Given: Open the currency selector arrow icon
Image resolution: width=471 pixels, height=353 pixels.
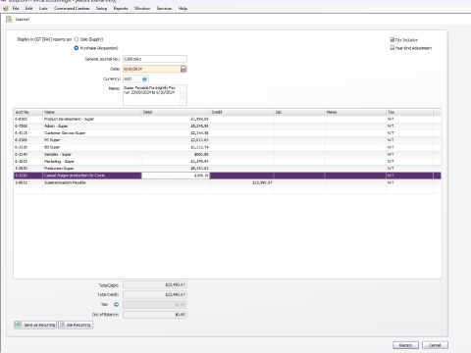Looking at the screenshot, I should 144,79.
